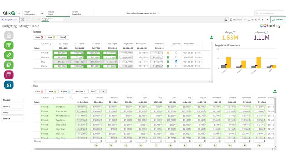Click the gray home navigation icon
This screenshot has width=286, height=161.
pyautogui.click(x=9, y=35)
